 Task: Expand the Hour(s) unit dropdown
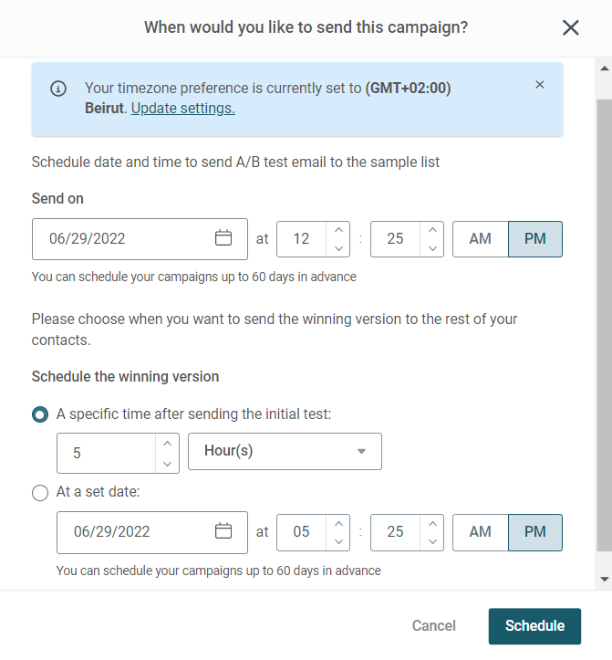(285, 451)
